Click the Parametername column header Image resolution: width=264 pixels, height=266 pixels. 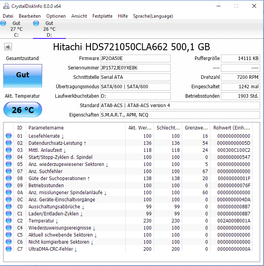pyautogui.click(x=76, y=128)
